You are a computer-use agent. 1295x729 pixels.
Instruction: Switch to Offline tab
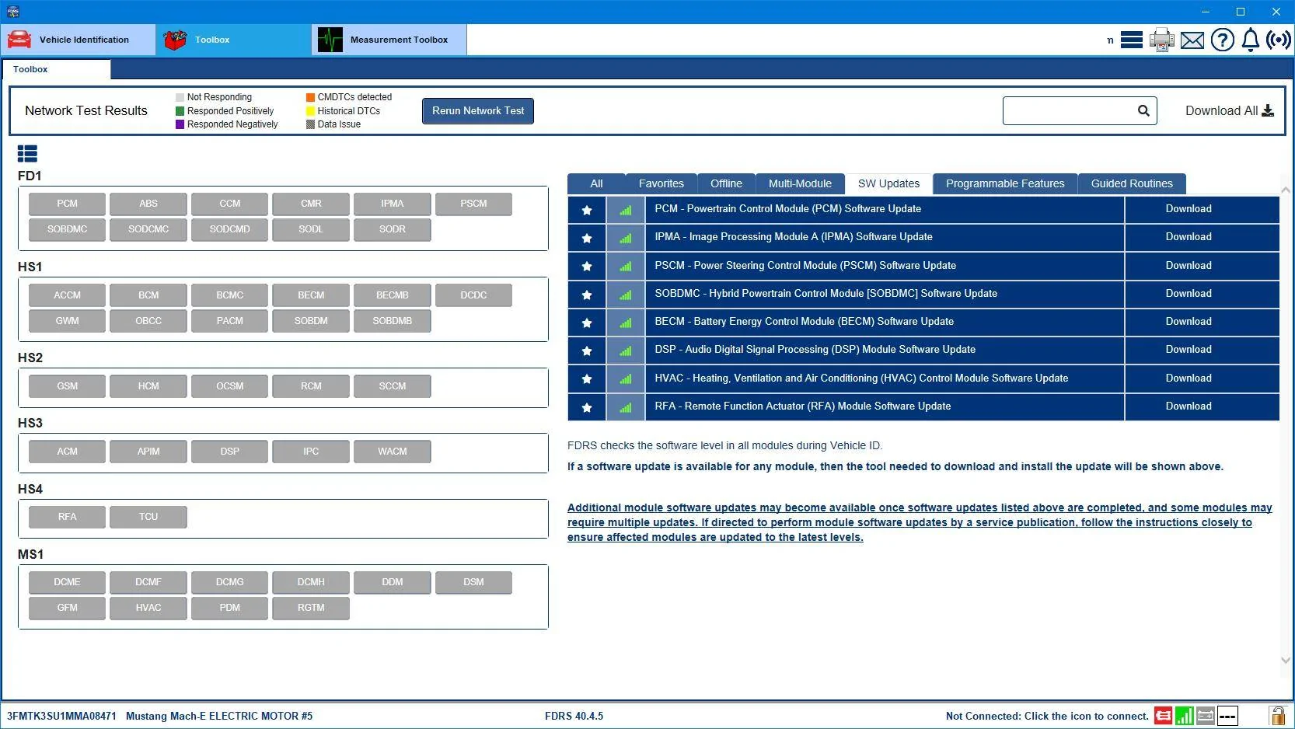[x=726, y=183]
